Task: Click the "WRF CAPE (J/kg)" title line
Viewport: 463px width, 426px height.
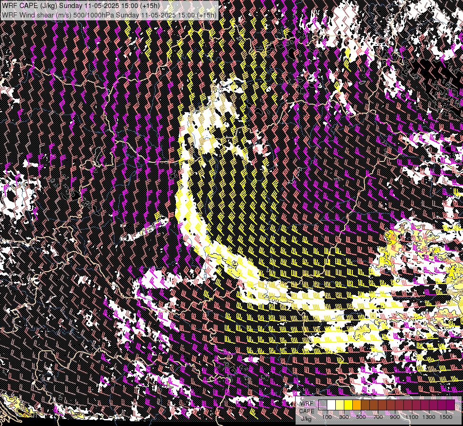Action: (x=80, y=6)
